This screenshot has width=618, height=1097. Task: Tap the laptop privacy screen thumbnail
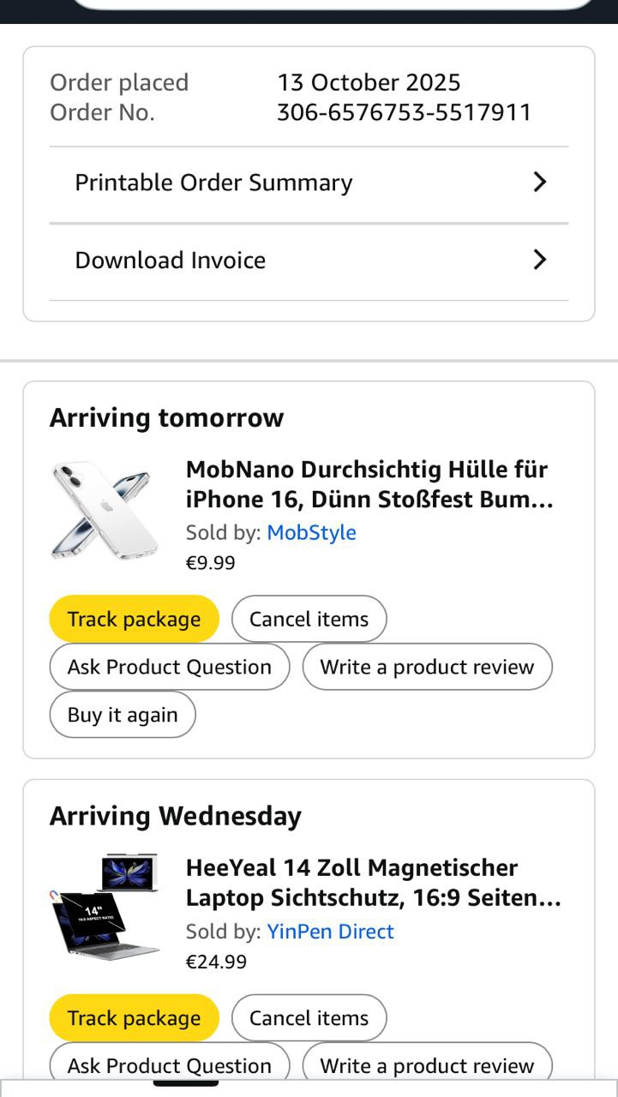(x=105, y=907)
